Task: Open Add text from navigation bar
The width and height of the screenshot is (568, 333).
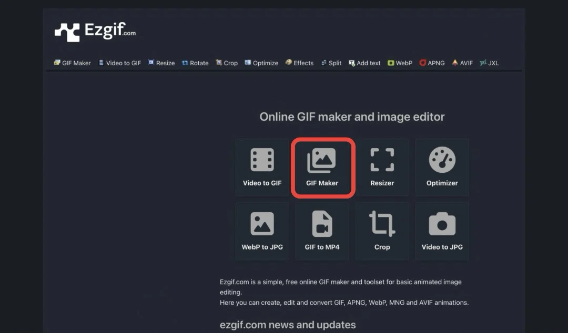Action: (x=364, y=63)
